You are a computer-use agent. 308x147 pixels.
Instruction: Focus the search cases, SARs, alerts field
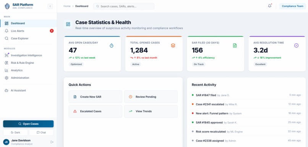point(124,6)
